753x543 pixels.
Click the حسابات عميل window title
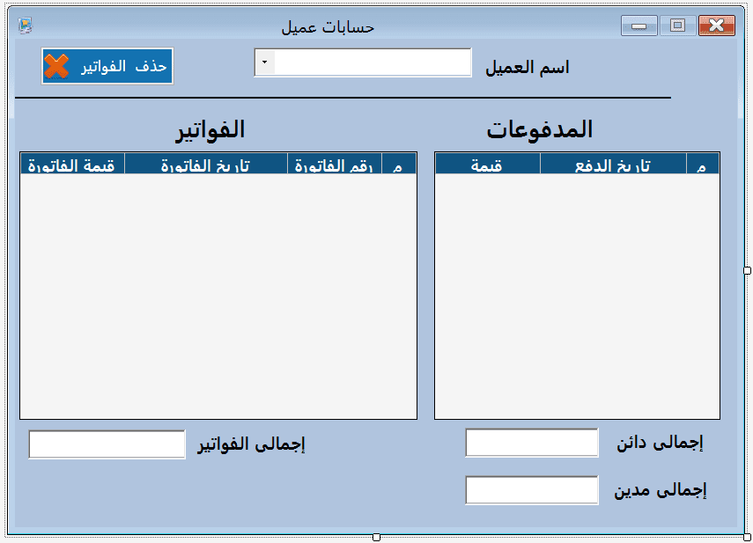(328, 27)
